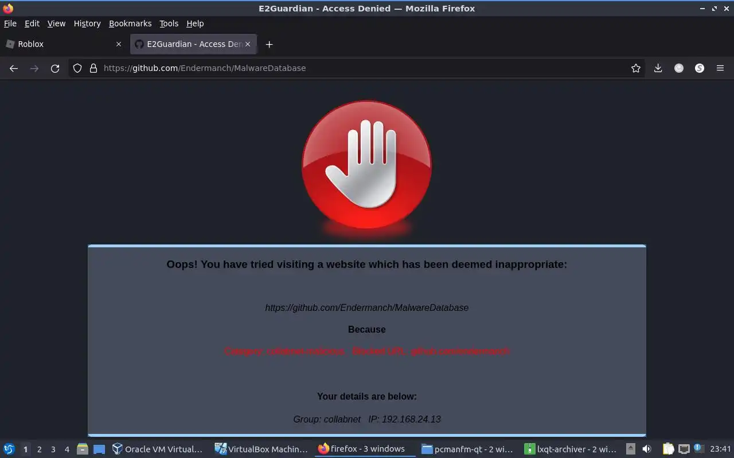Click the removable media eject tray icon
This screenshot has height=458, width=734.
[630, 449]
